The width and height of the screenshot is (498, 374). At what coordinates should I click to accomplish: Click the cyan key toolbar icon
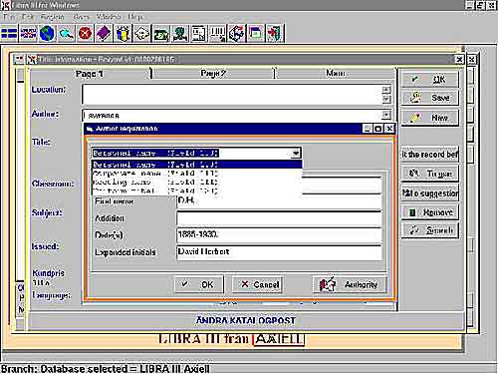click(x=66, y=34)
